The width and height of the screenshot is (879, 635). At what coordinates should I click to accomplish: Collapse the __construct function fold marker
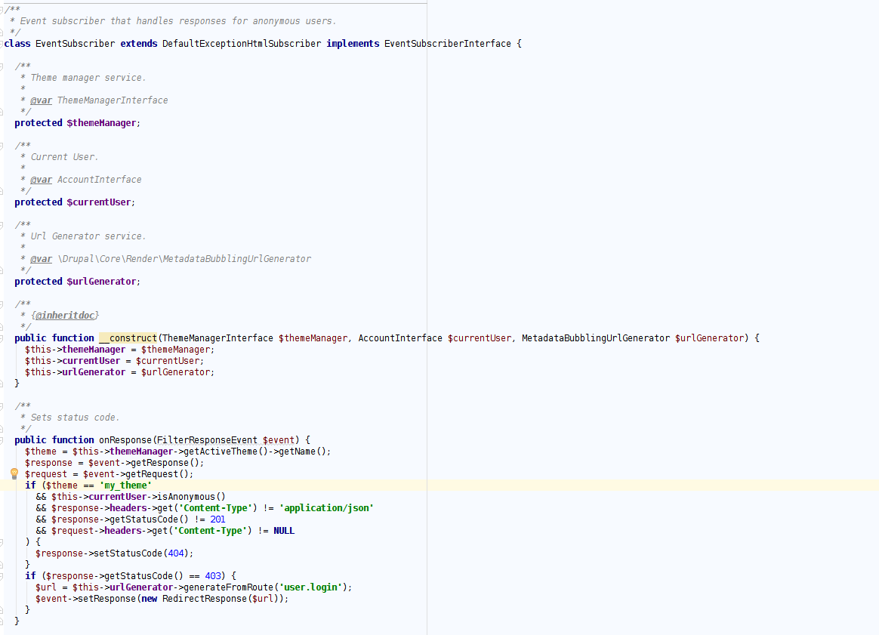[2, 338]
